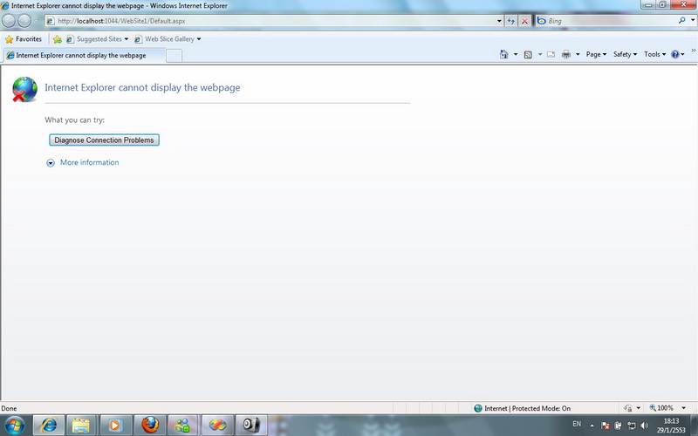This screenshot has width=698, height=436.
Task: Open the Home button dropdown arrow
Action: click(516, 54)
